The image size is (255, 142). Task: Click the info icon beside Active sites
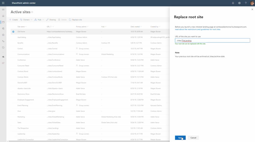[x=32, y=12]
